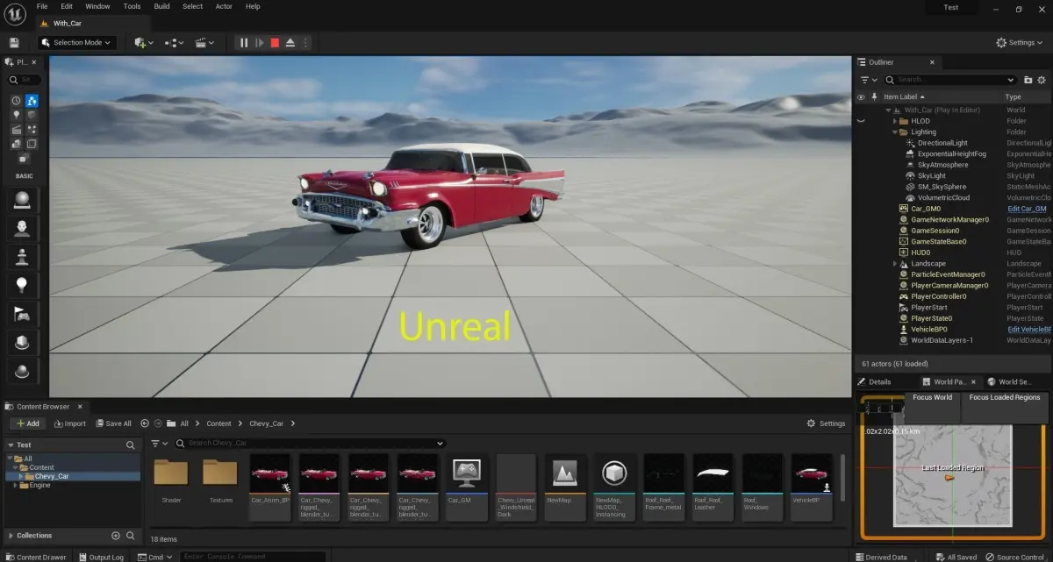Open the File menu
Viewport: 1053px width, 562px height.
(x=42, y=6)
